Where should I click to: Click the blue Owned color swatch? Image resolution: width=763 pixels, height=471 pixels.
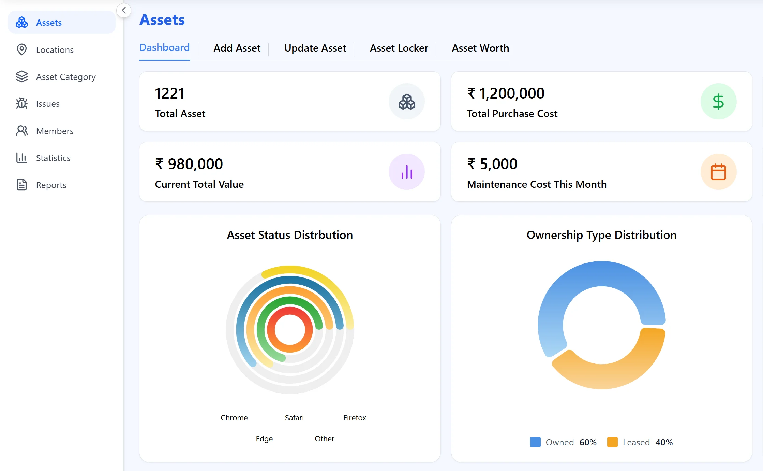point(535,442)
